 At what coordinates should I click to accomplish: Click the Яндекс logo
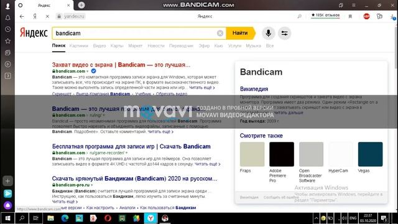pyautogui.click(x=34, y=33)
